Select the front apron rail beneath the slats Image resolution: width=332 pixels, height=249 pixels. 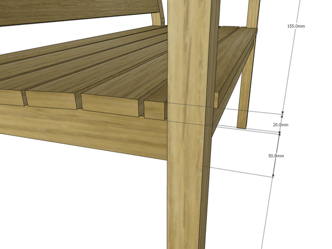(x=83, y=132)
